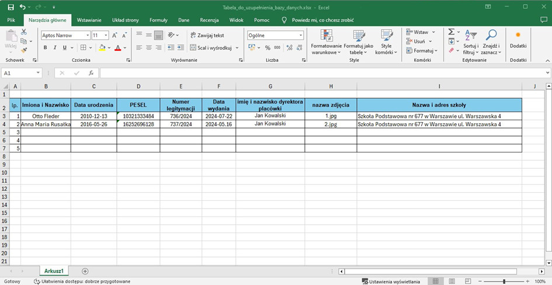This screenshot has height=285, width=552.
Task: Select the Format Painter brush icon
Action: click(x=24, y=51)
